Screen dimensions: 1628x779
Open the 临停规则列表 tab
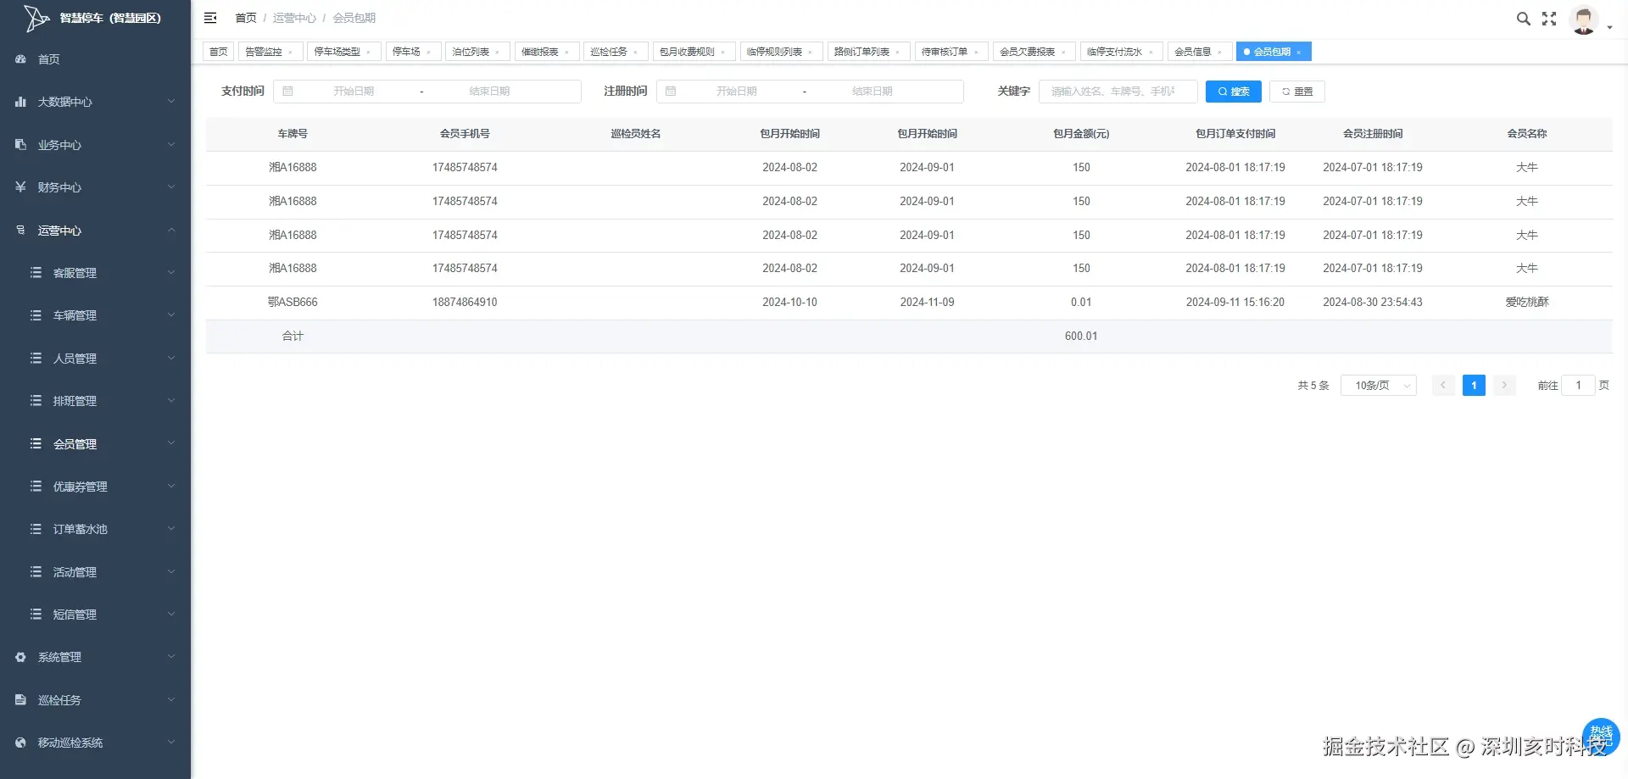(781, 52)
